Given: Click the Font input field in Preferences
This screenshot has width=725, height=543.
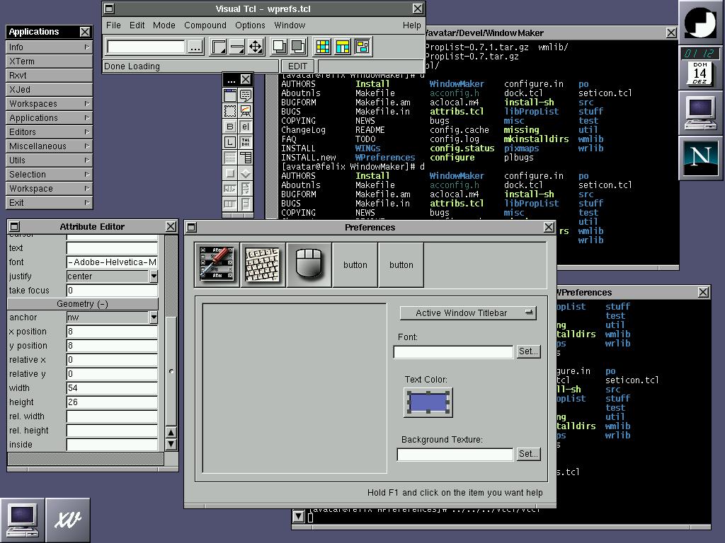Looking at the screenshot, I should tap(453, 352).
